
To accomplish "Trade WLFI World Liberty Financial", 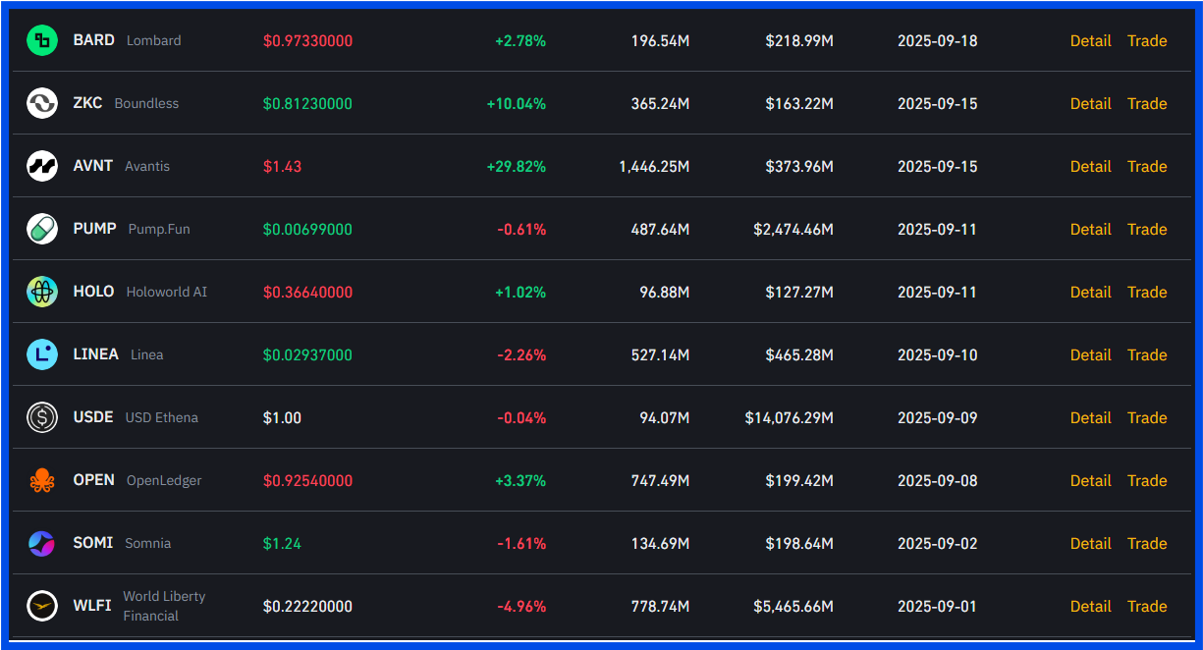I will pos(1147,606).
